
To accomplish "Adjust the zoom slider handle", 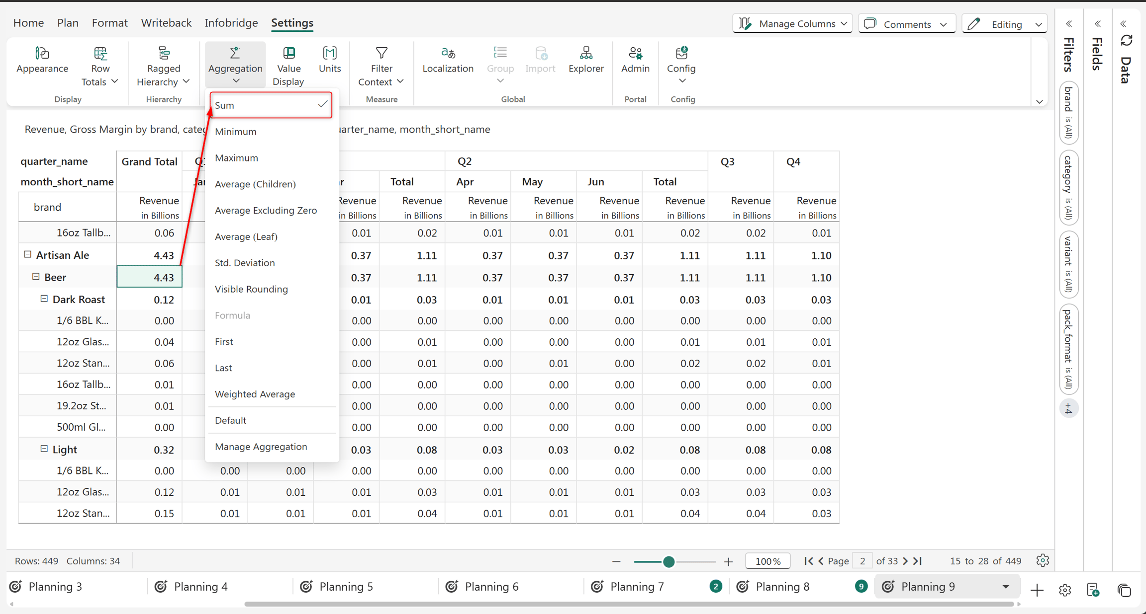I will (669, 561).
